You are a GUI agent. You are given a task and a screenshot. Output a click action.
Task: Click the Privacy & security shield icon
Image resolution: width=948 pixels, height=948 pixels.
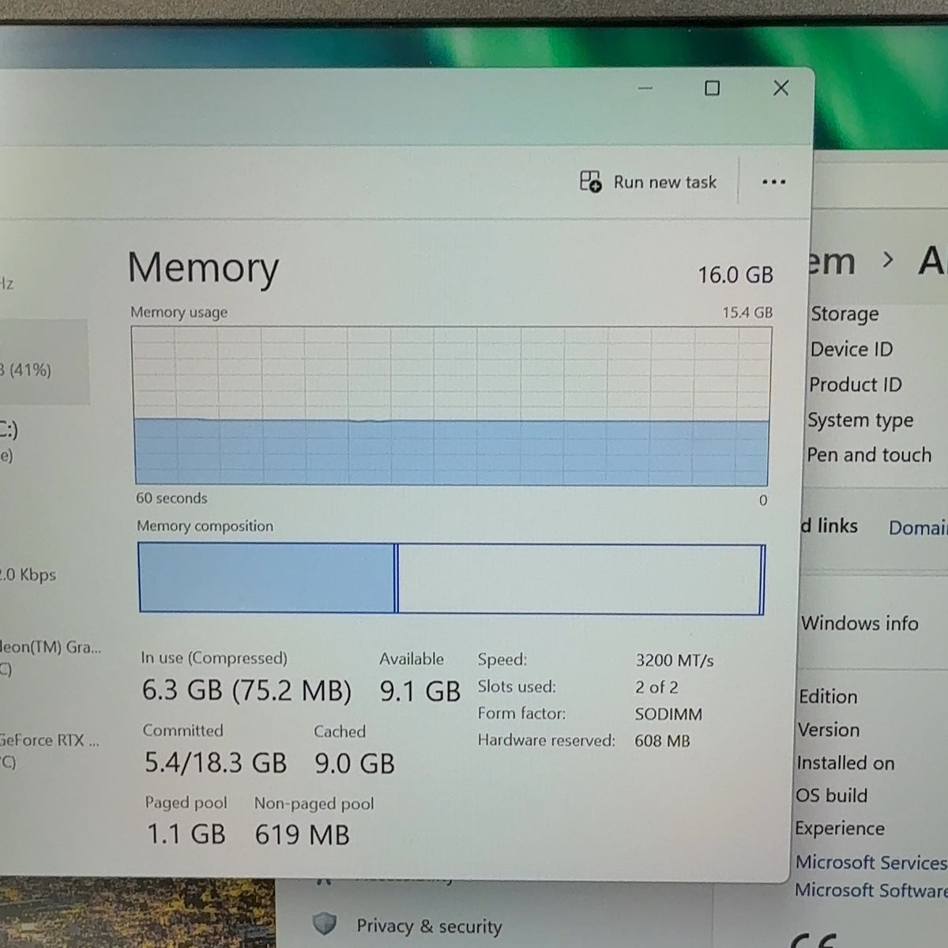click(x=324, y=924)
